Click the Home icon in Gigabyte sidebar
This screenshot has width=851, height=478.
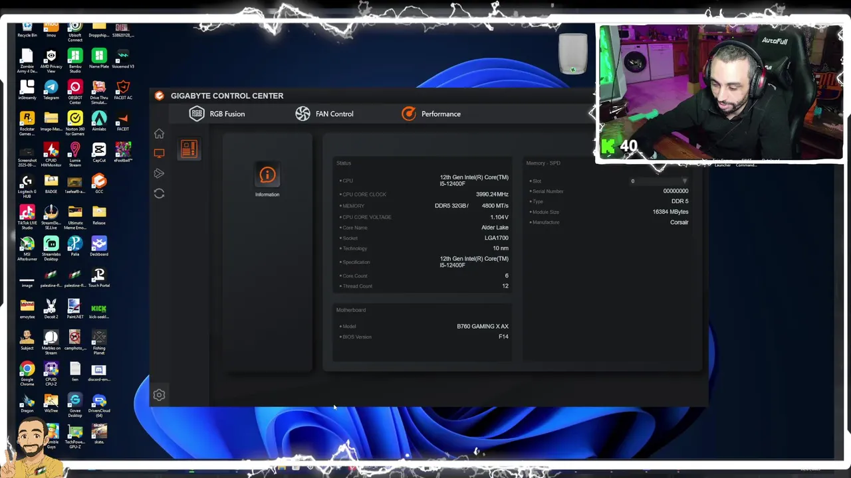coord(159,134)
